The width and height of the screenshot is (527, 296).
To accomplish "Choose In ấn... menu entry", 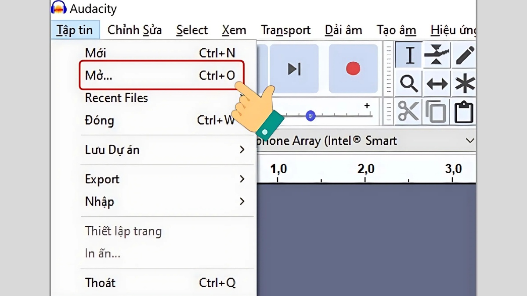I will 167,253.
